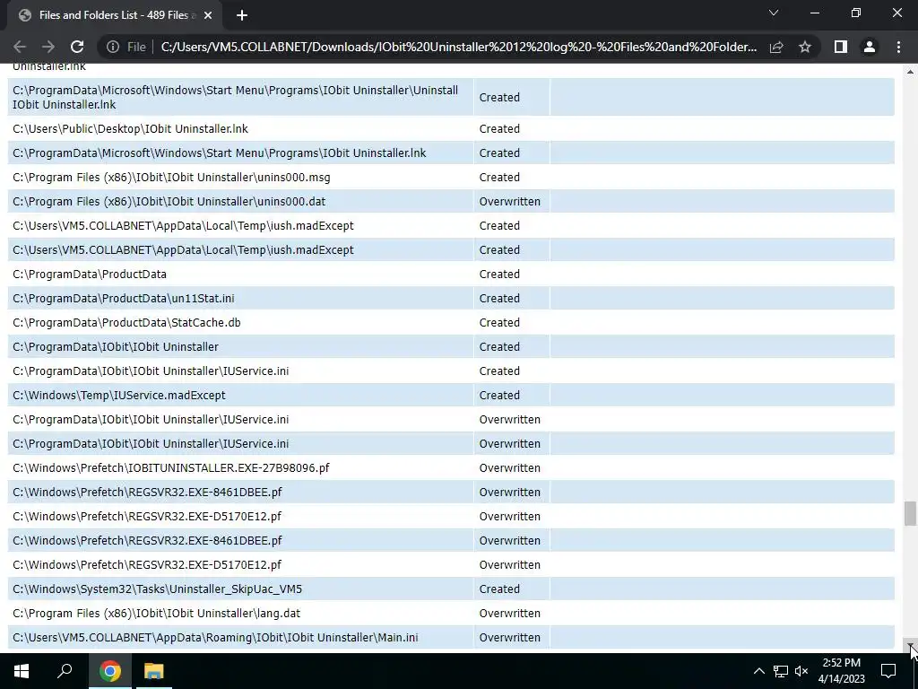Click the network status tray icon
Viewport: 918px width, 689px height.
pyautogui.click(x=781, y=671)
